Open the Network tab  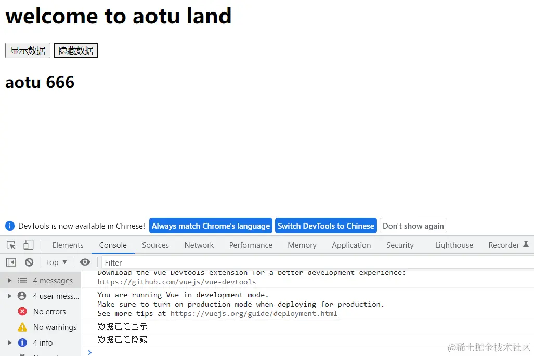199,245
